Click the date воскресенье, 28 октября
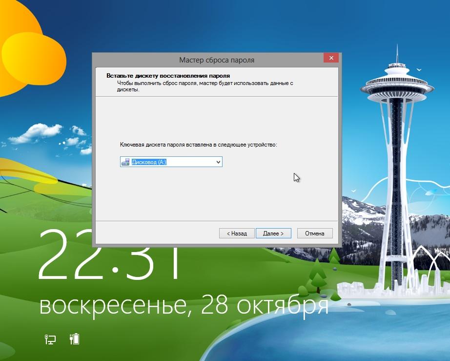Viewport: 450px width, 361px height. pyautogui.click(x=184, y=306)
